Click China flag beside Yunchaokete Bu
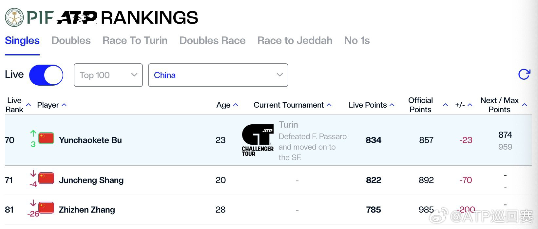 [x=46, y=138]
